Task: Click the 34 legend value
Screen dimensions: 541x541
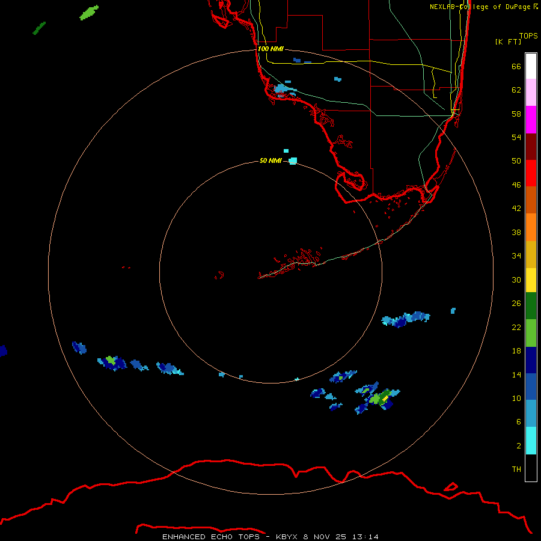Action: point(516,255)
